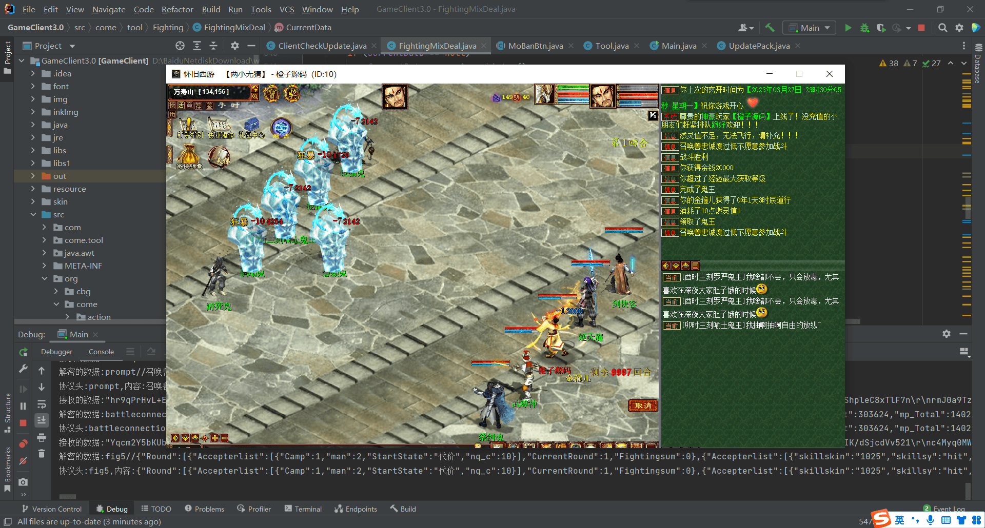Click the 取消 cancel button in game
Viewport: 985px width, 528px height.
(643, 405)
